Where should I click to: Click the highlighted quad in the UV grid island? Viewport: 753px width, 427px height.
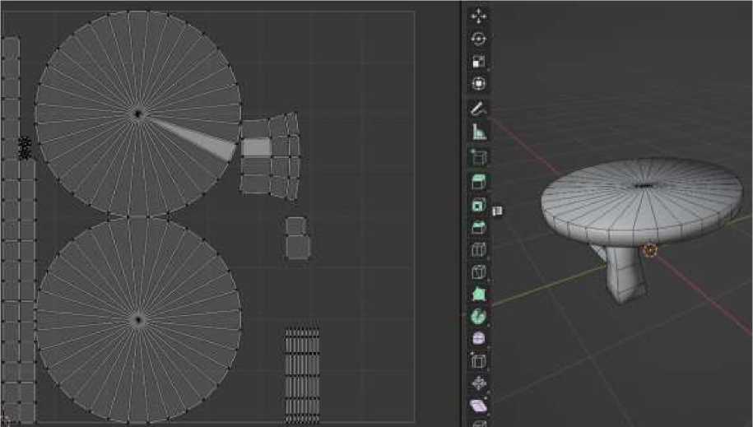pyautogui.click(x=257, y=147)
